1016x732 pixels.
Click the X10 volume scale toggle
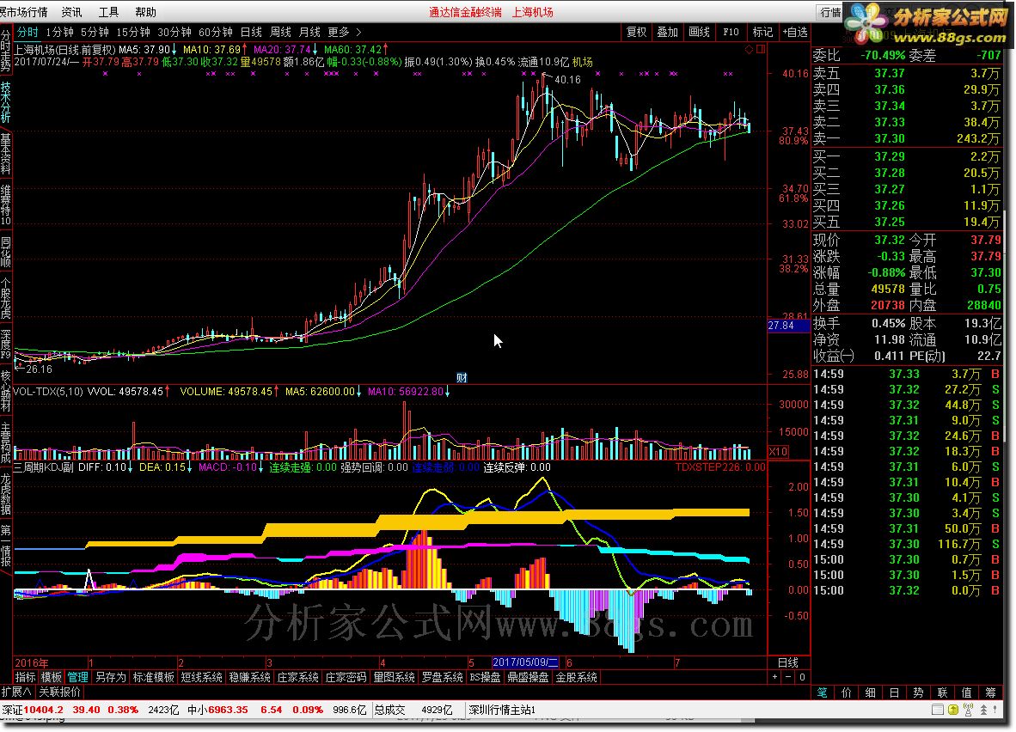[778, 452]
